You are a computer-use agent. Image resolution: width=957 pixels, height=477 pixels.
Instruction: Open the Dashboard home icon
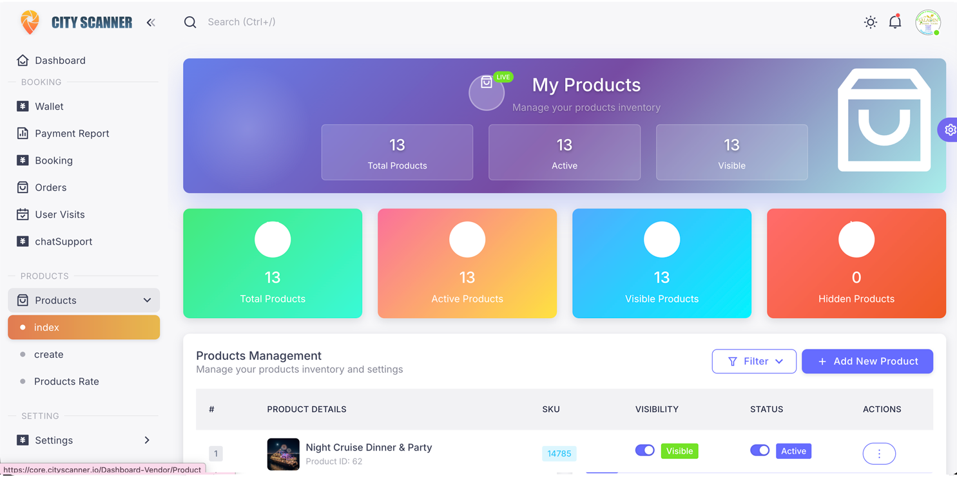pyautogui.click(x=23, y=60)
